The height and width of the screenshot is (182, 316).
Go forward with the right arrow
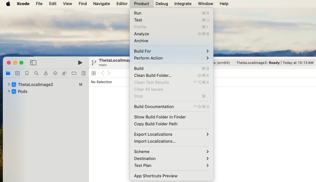pos(109,73)
